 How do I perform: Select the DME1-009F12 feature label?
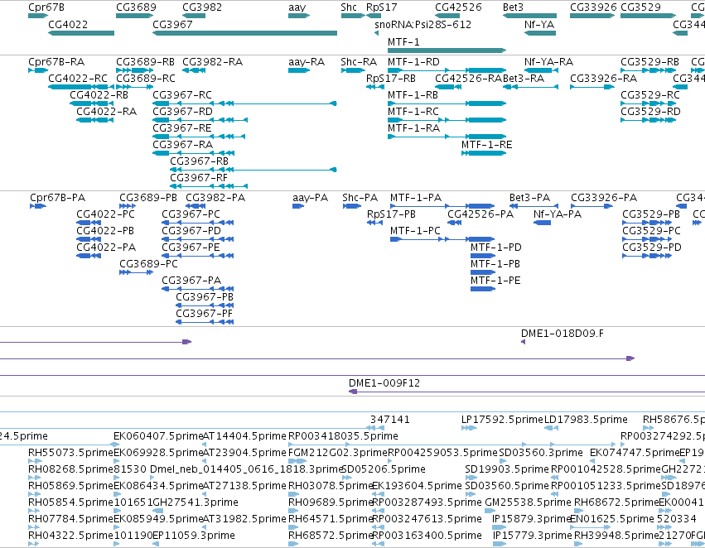(384, 383)
